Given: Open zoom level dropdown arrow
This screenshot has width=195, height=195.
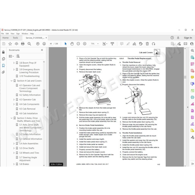Looking at the screenshot, I should click(x=98, y=44).
